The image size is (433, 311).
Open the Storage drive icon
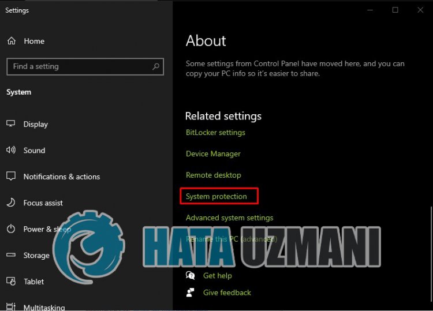pyautogui.click(x=11, y=255)
